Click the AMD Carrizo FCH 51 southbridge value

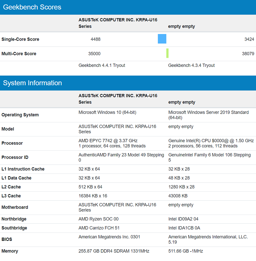pyautogui.click(x=99, y=228)
